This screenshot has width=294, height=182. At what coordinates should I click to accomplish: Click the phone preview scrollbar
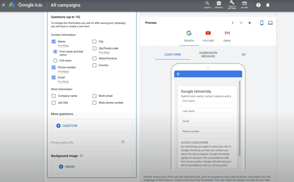pyautogui.click(x=239, y=118)
